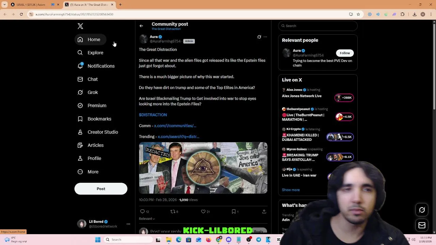This screenshot has width=436, height=245.
Task: Open Explore in the sidebar
Action: (90, 53)
